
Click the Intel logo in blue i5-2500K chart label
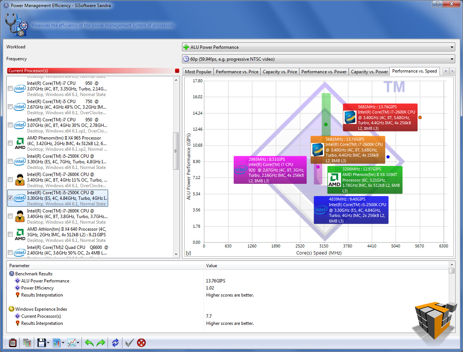pyautogui.click(x=320, y=210)
